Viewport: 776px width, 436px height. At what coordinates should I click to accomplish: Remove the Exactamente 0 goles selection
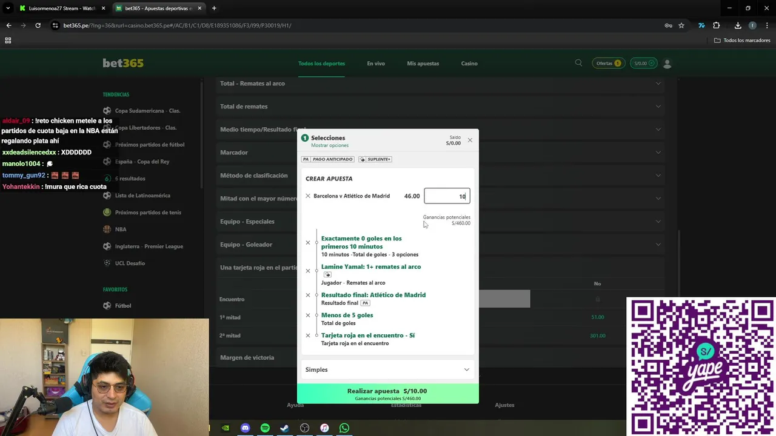point(308,243)
